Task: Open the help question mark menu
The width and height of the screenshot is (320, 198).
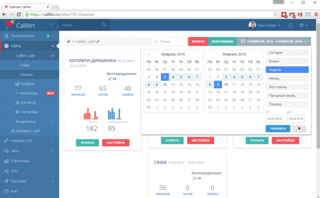Action: pos(302,25)
